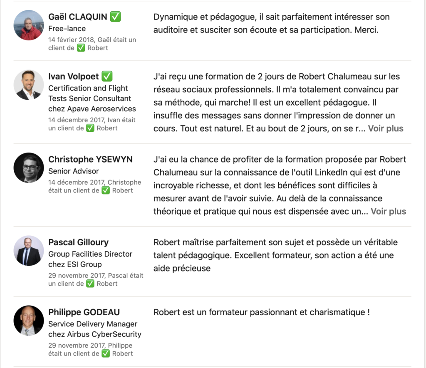The image size is (426, 368).
Task: Click Gaël Claquin's profile photo
Action: tap(29, 25)
